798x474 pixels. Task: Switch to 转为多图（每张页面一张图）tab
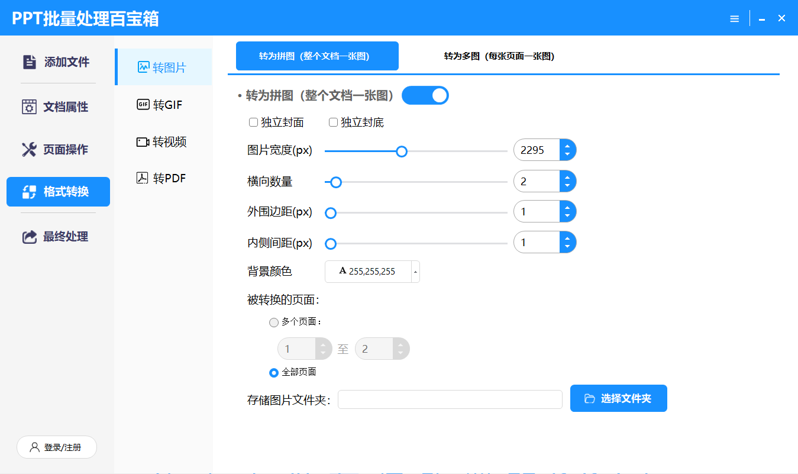[x=499, y=56]
